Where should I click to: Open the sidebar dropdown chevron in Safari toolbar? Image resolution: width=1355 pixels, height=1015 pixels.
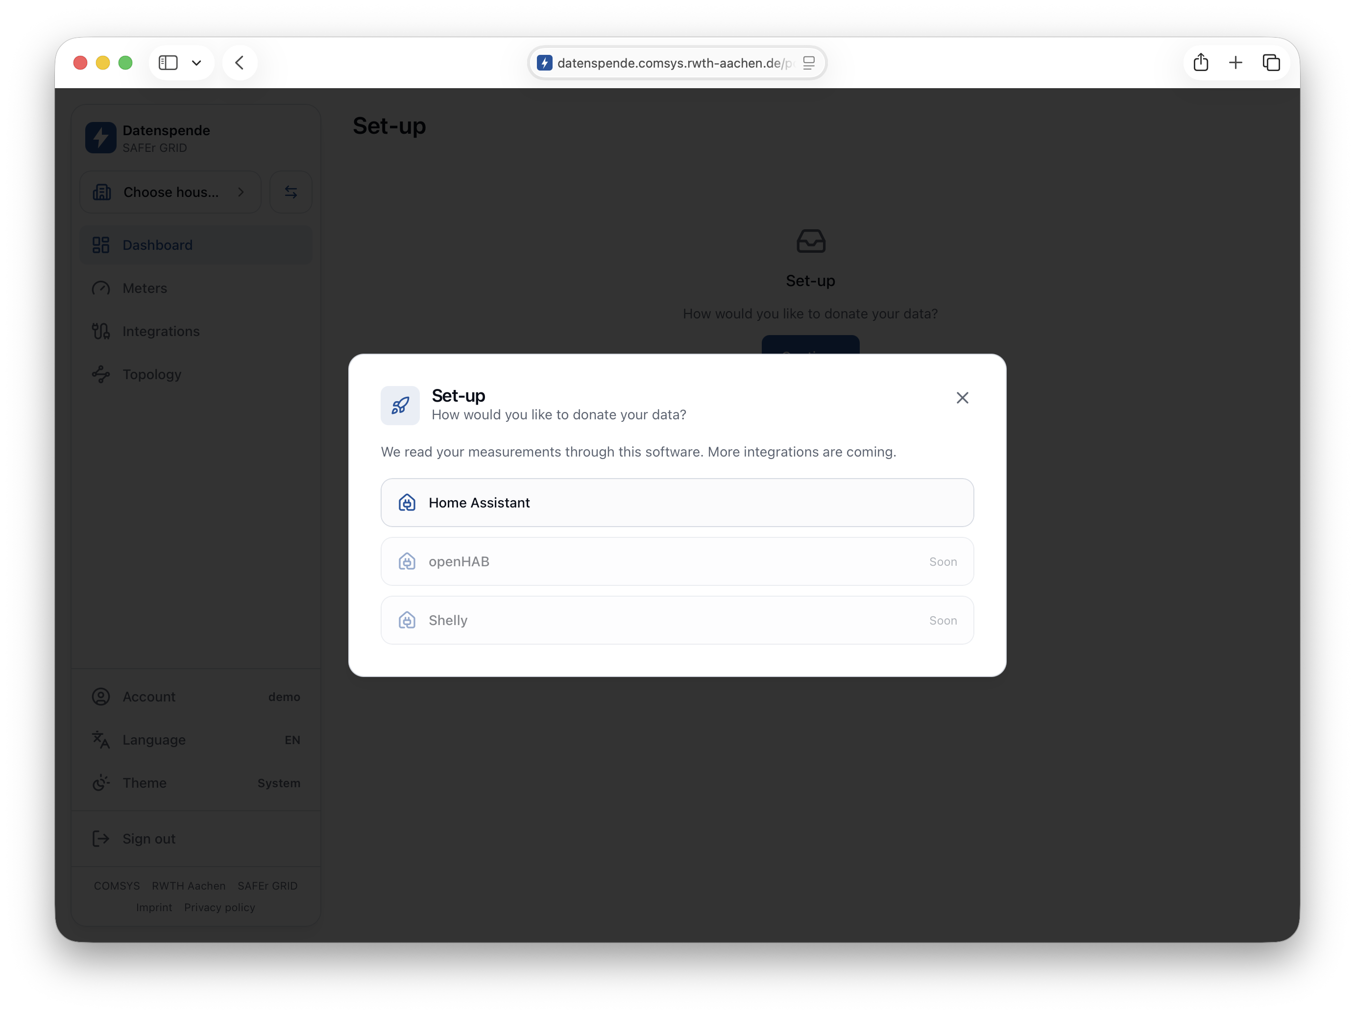click(x=196, y=63)
